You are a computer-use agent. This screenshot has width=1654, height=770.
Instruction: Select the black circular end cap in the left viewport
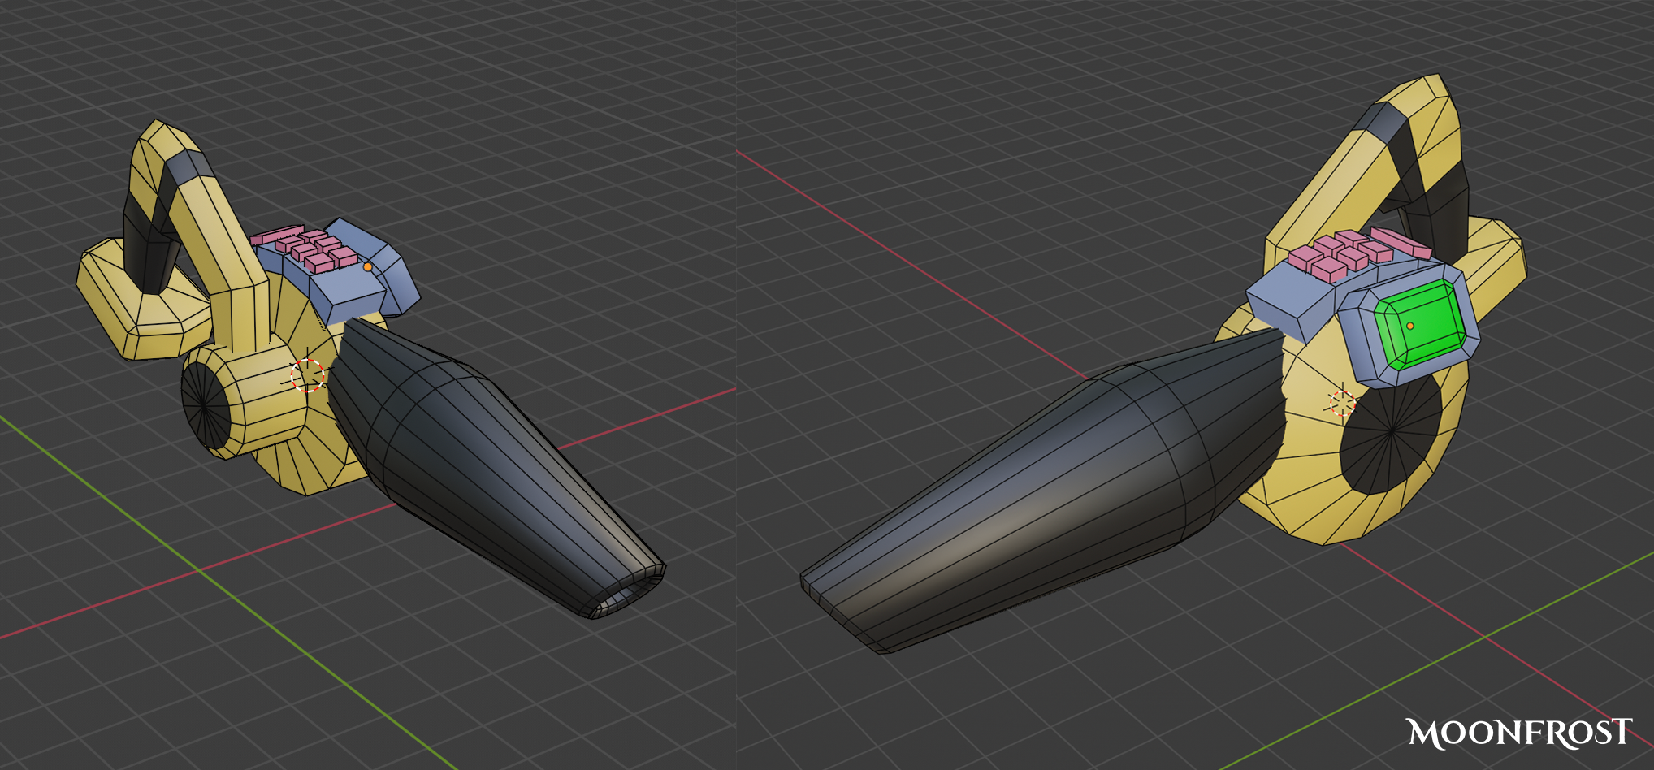(206, 404)
